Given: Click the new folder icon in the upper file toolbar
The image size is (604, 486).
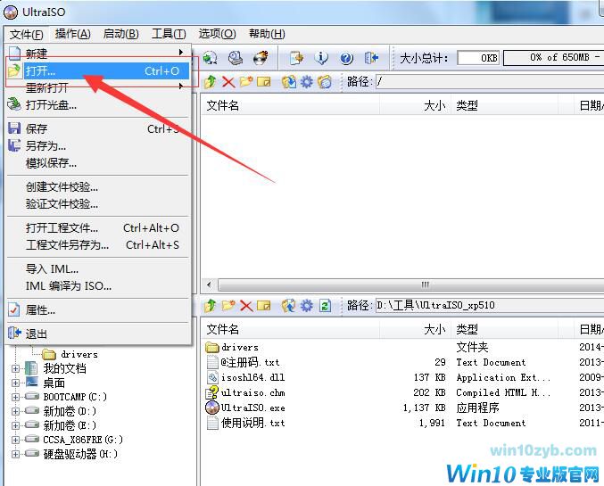Looking at the screenshot, I should pos(245,82).
